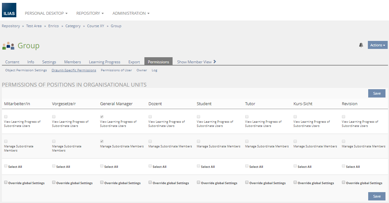This screenshot has height=203, width=389.
Task: Open the Log subtab link
Action: (154, 70)
